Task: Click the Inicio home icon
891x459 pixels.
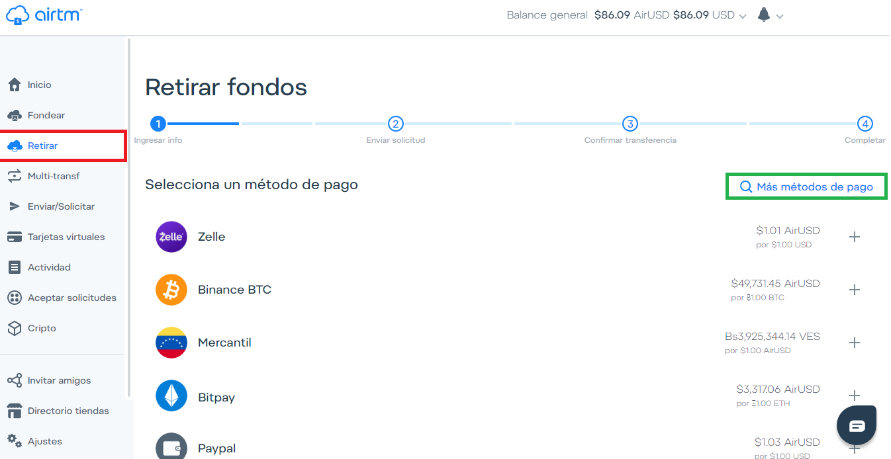Action: [x=15, y=85]
